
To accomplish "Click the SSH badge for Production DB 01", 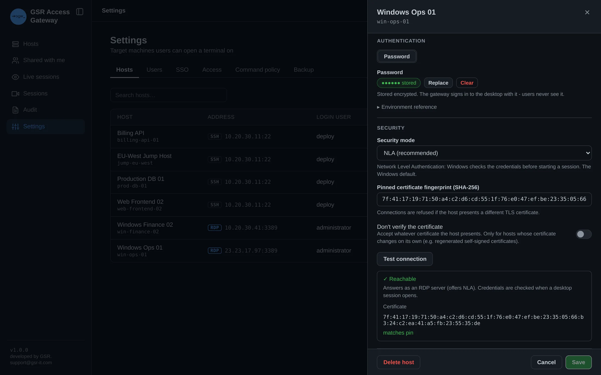I will pyautogui.click(x=215, y=182).
